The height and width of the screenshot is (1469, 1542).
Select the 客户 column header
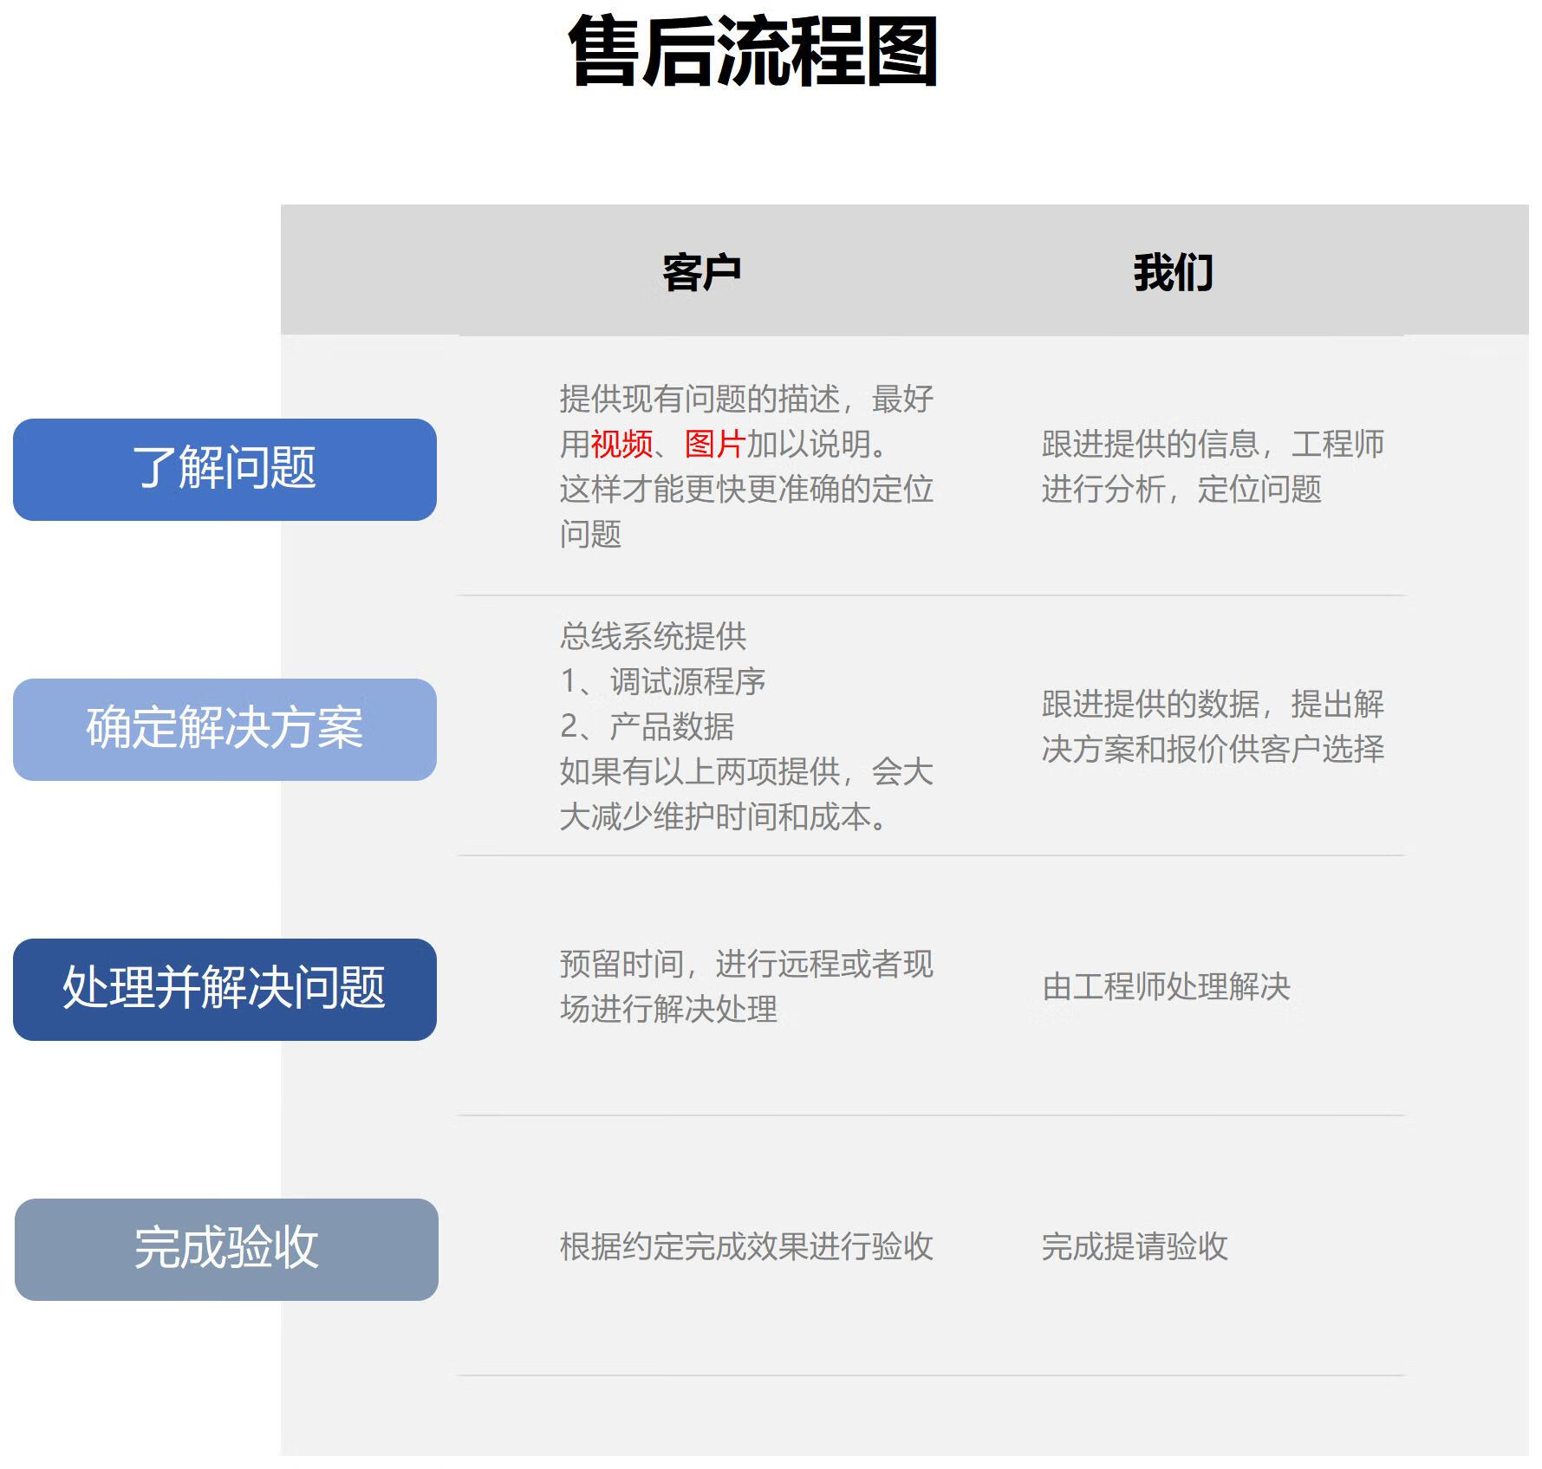pyautogui.click(x=701, y=273)
